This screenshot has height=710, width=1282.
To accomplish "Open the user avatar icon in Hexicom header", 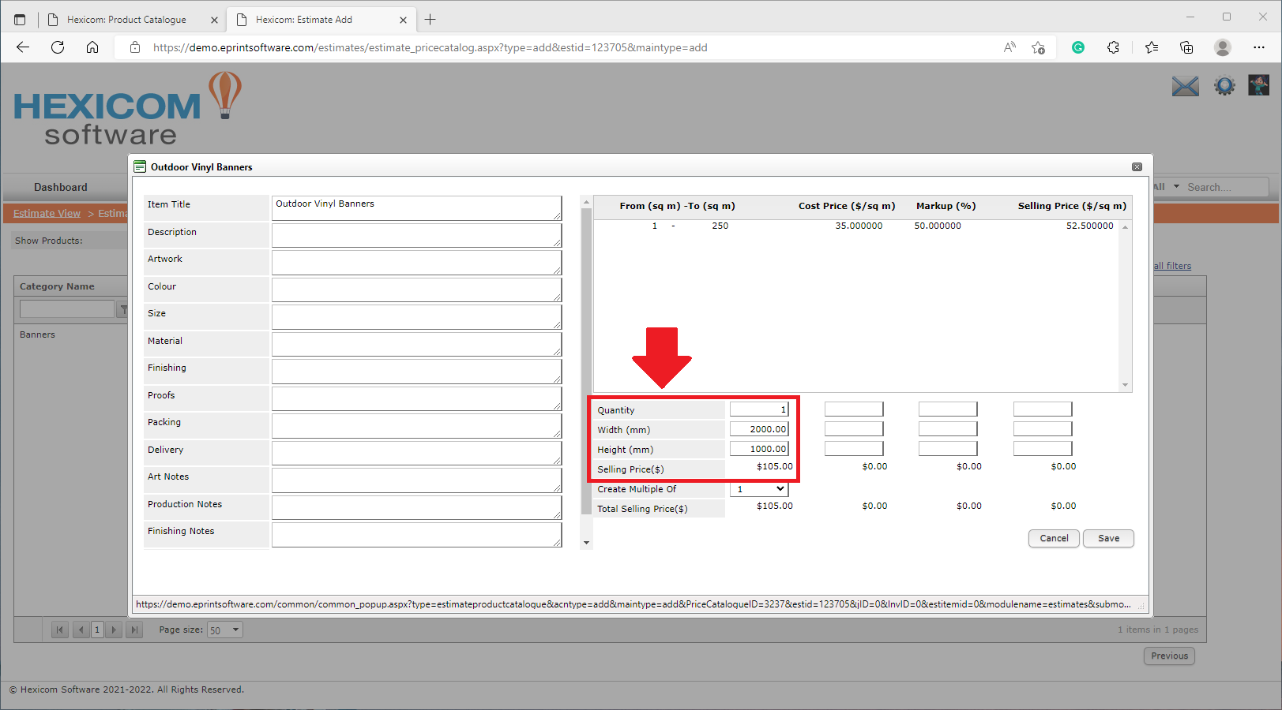I will coord(1258,85).
